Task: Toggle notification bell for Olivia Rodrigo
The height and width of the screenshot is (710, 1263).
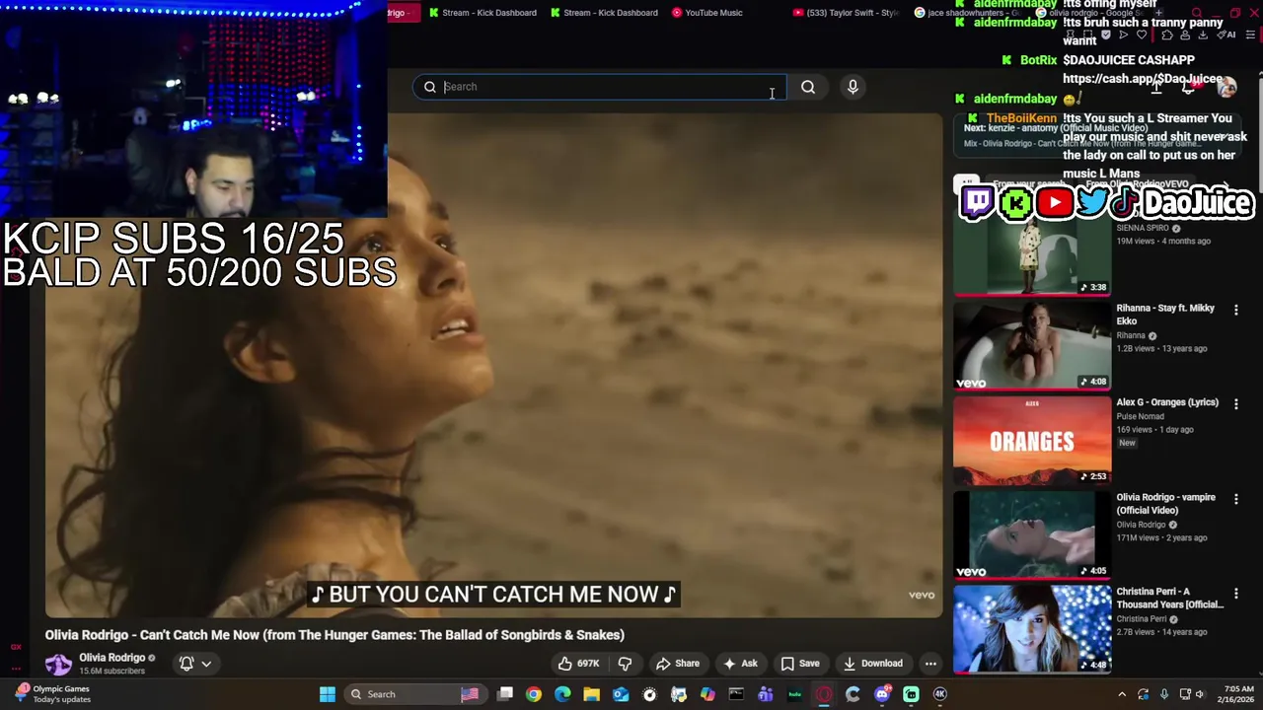Action: pos(186,664)
